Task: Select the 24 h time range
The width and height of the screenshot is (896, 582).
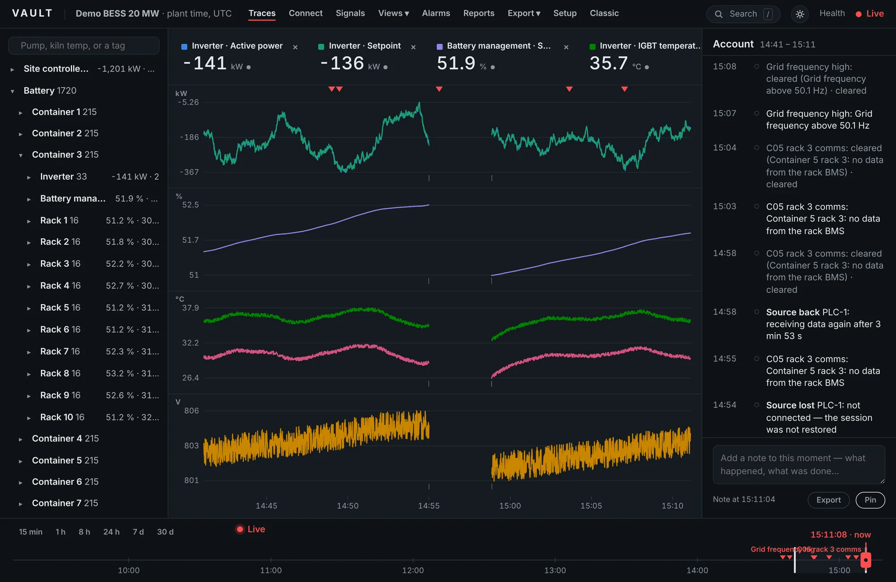Action: (x=112, y=532)
